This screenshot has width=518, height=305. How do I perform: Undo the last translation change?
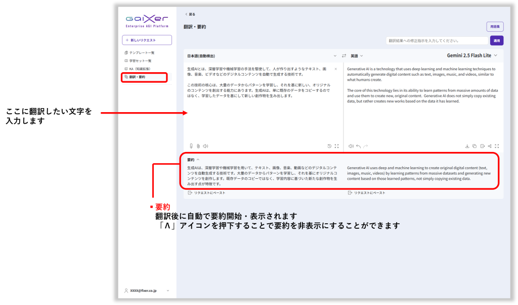point(358,146)
